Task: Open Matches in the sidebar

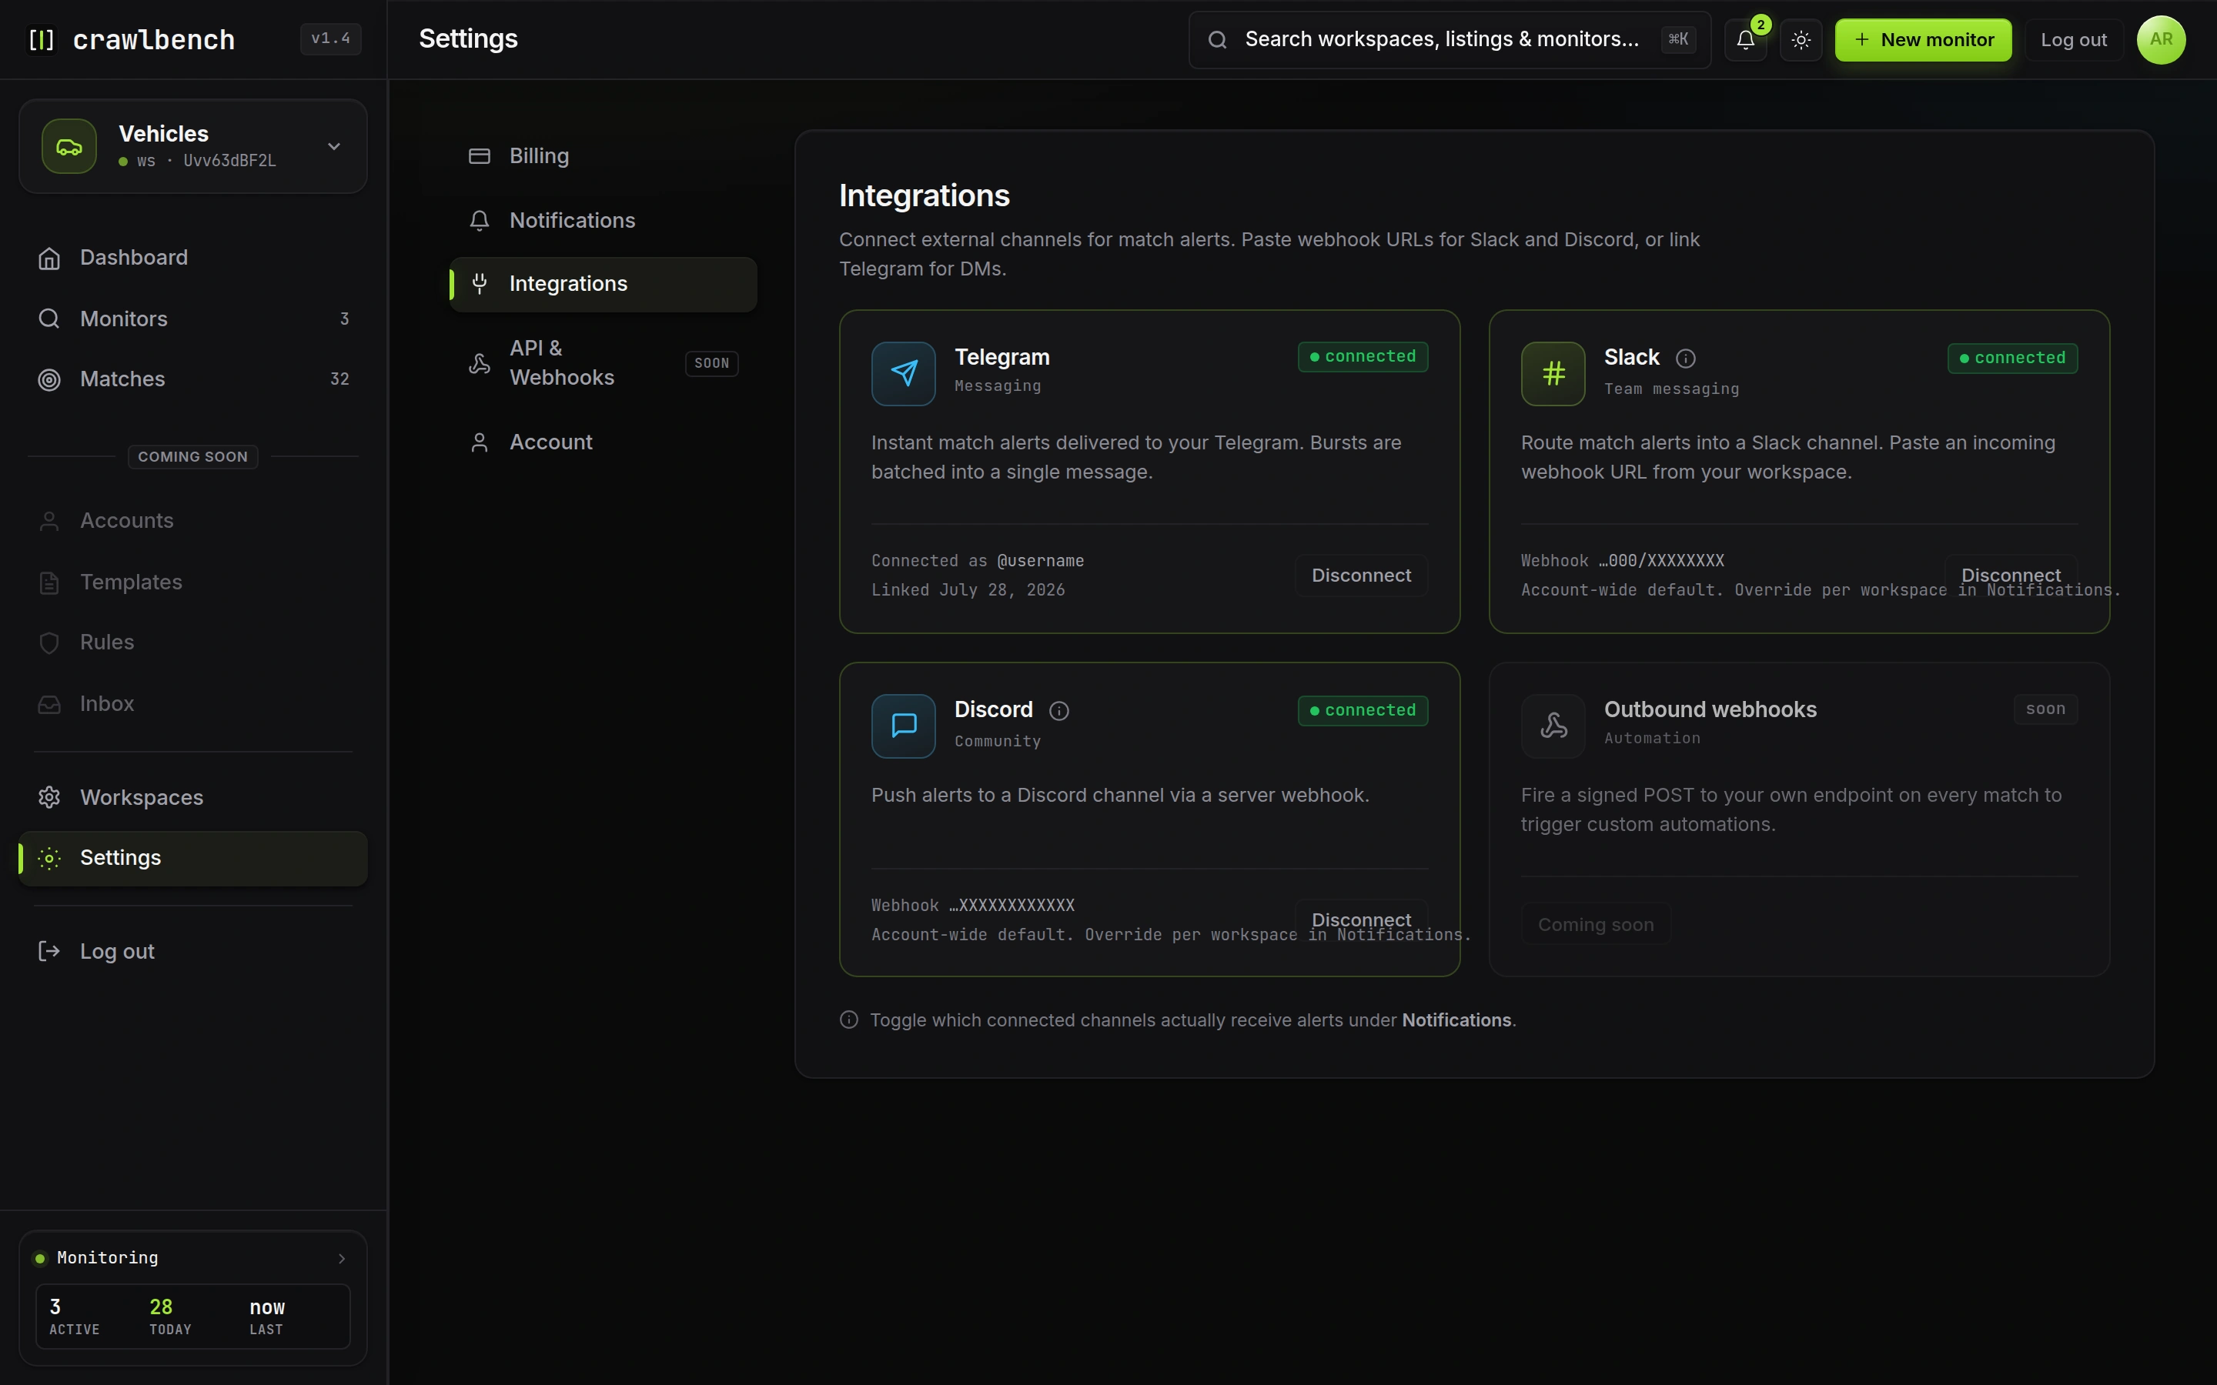Action: [192, 379]
